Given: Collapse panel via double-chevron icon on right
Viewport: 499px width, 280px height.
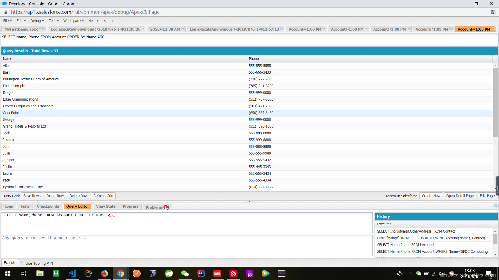Looking at the screenshot, I should [496, 205].
